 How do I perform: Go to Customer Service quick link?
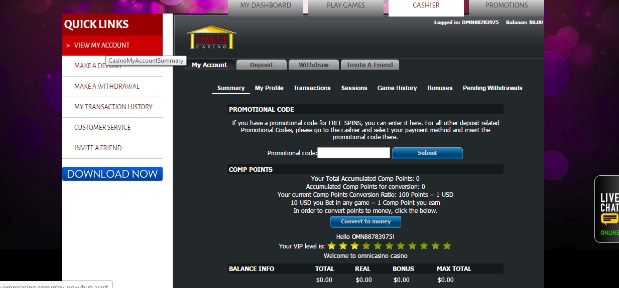tap(112, 127)
